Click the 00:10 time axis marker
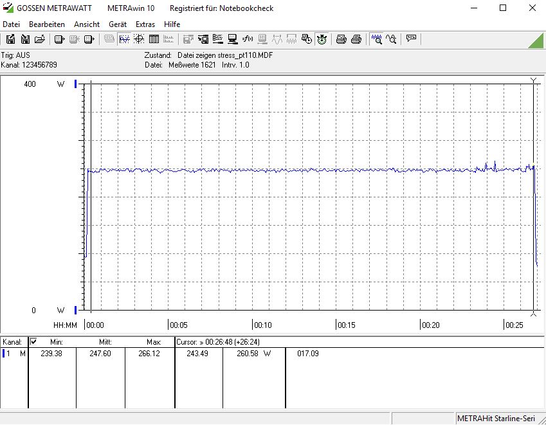The height and width of the screenshot is (425, 546). (262, 325)
